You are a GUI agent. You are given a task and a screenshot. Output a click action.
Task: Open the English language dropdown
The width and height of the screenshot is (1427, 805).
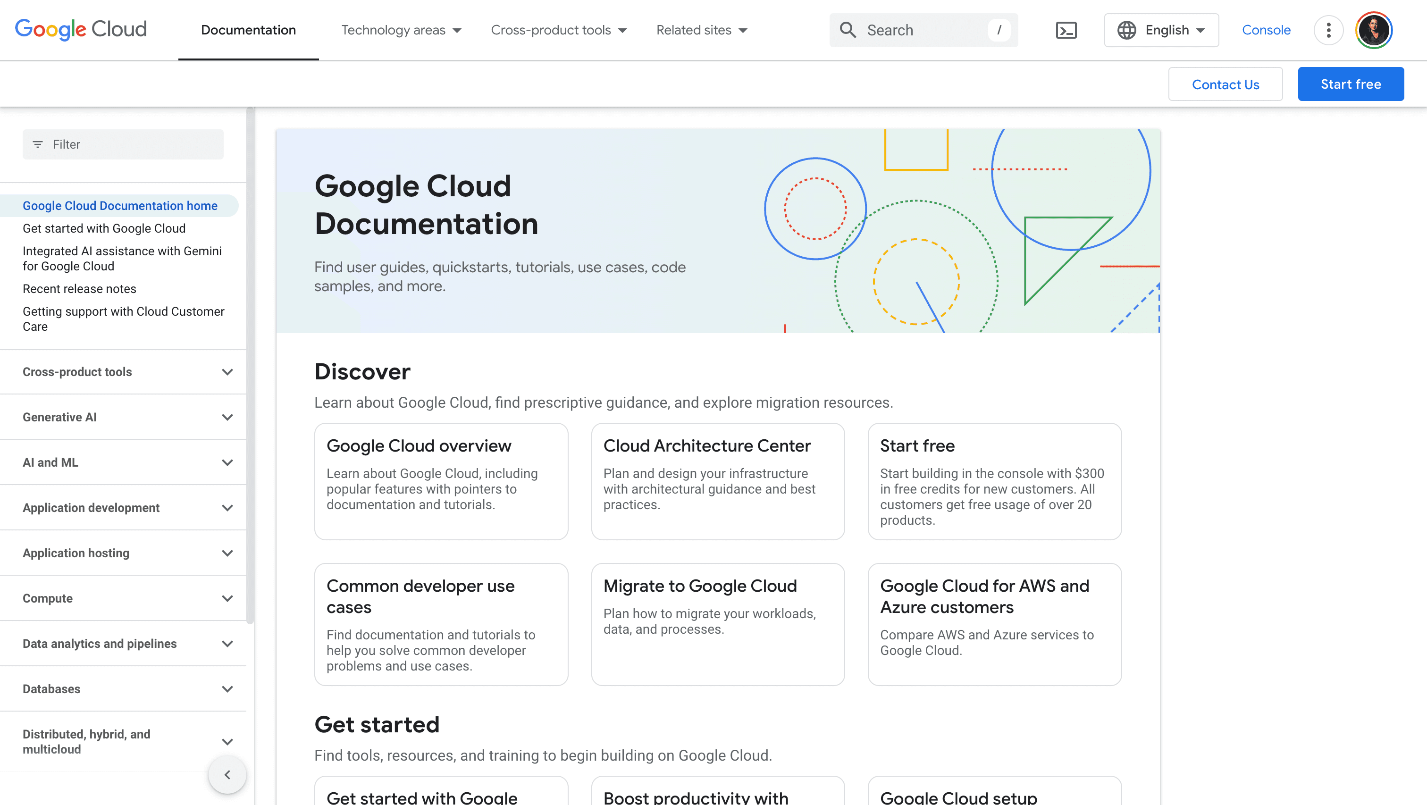pos(1161,30)
